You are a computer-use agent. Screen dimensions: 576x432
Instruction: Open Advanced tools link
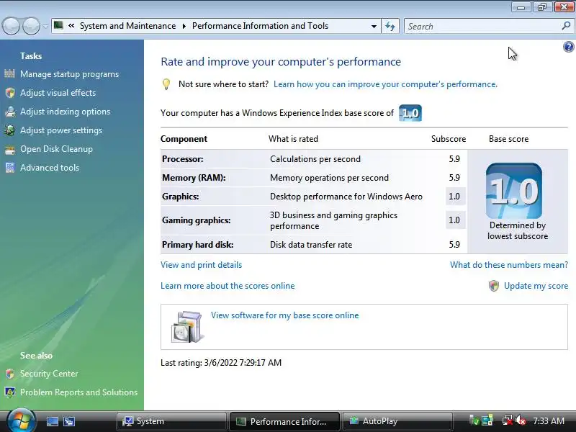point(50,168)
